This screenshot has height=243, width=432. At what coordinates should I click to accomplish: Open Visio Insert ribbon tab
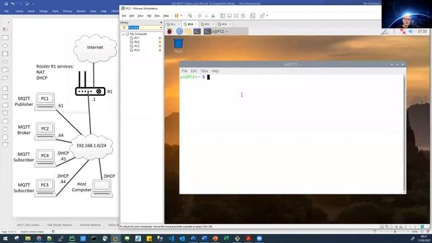31,11
